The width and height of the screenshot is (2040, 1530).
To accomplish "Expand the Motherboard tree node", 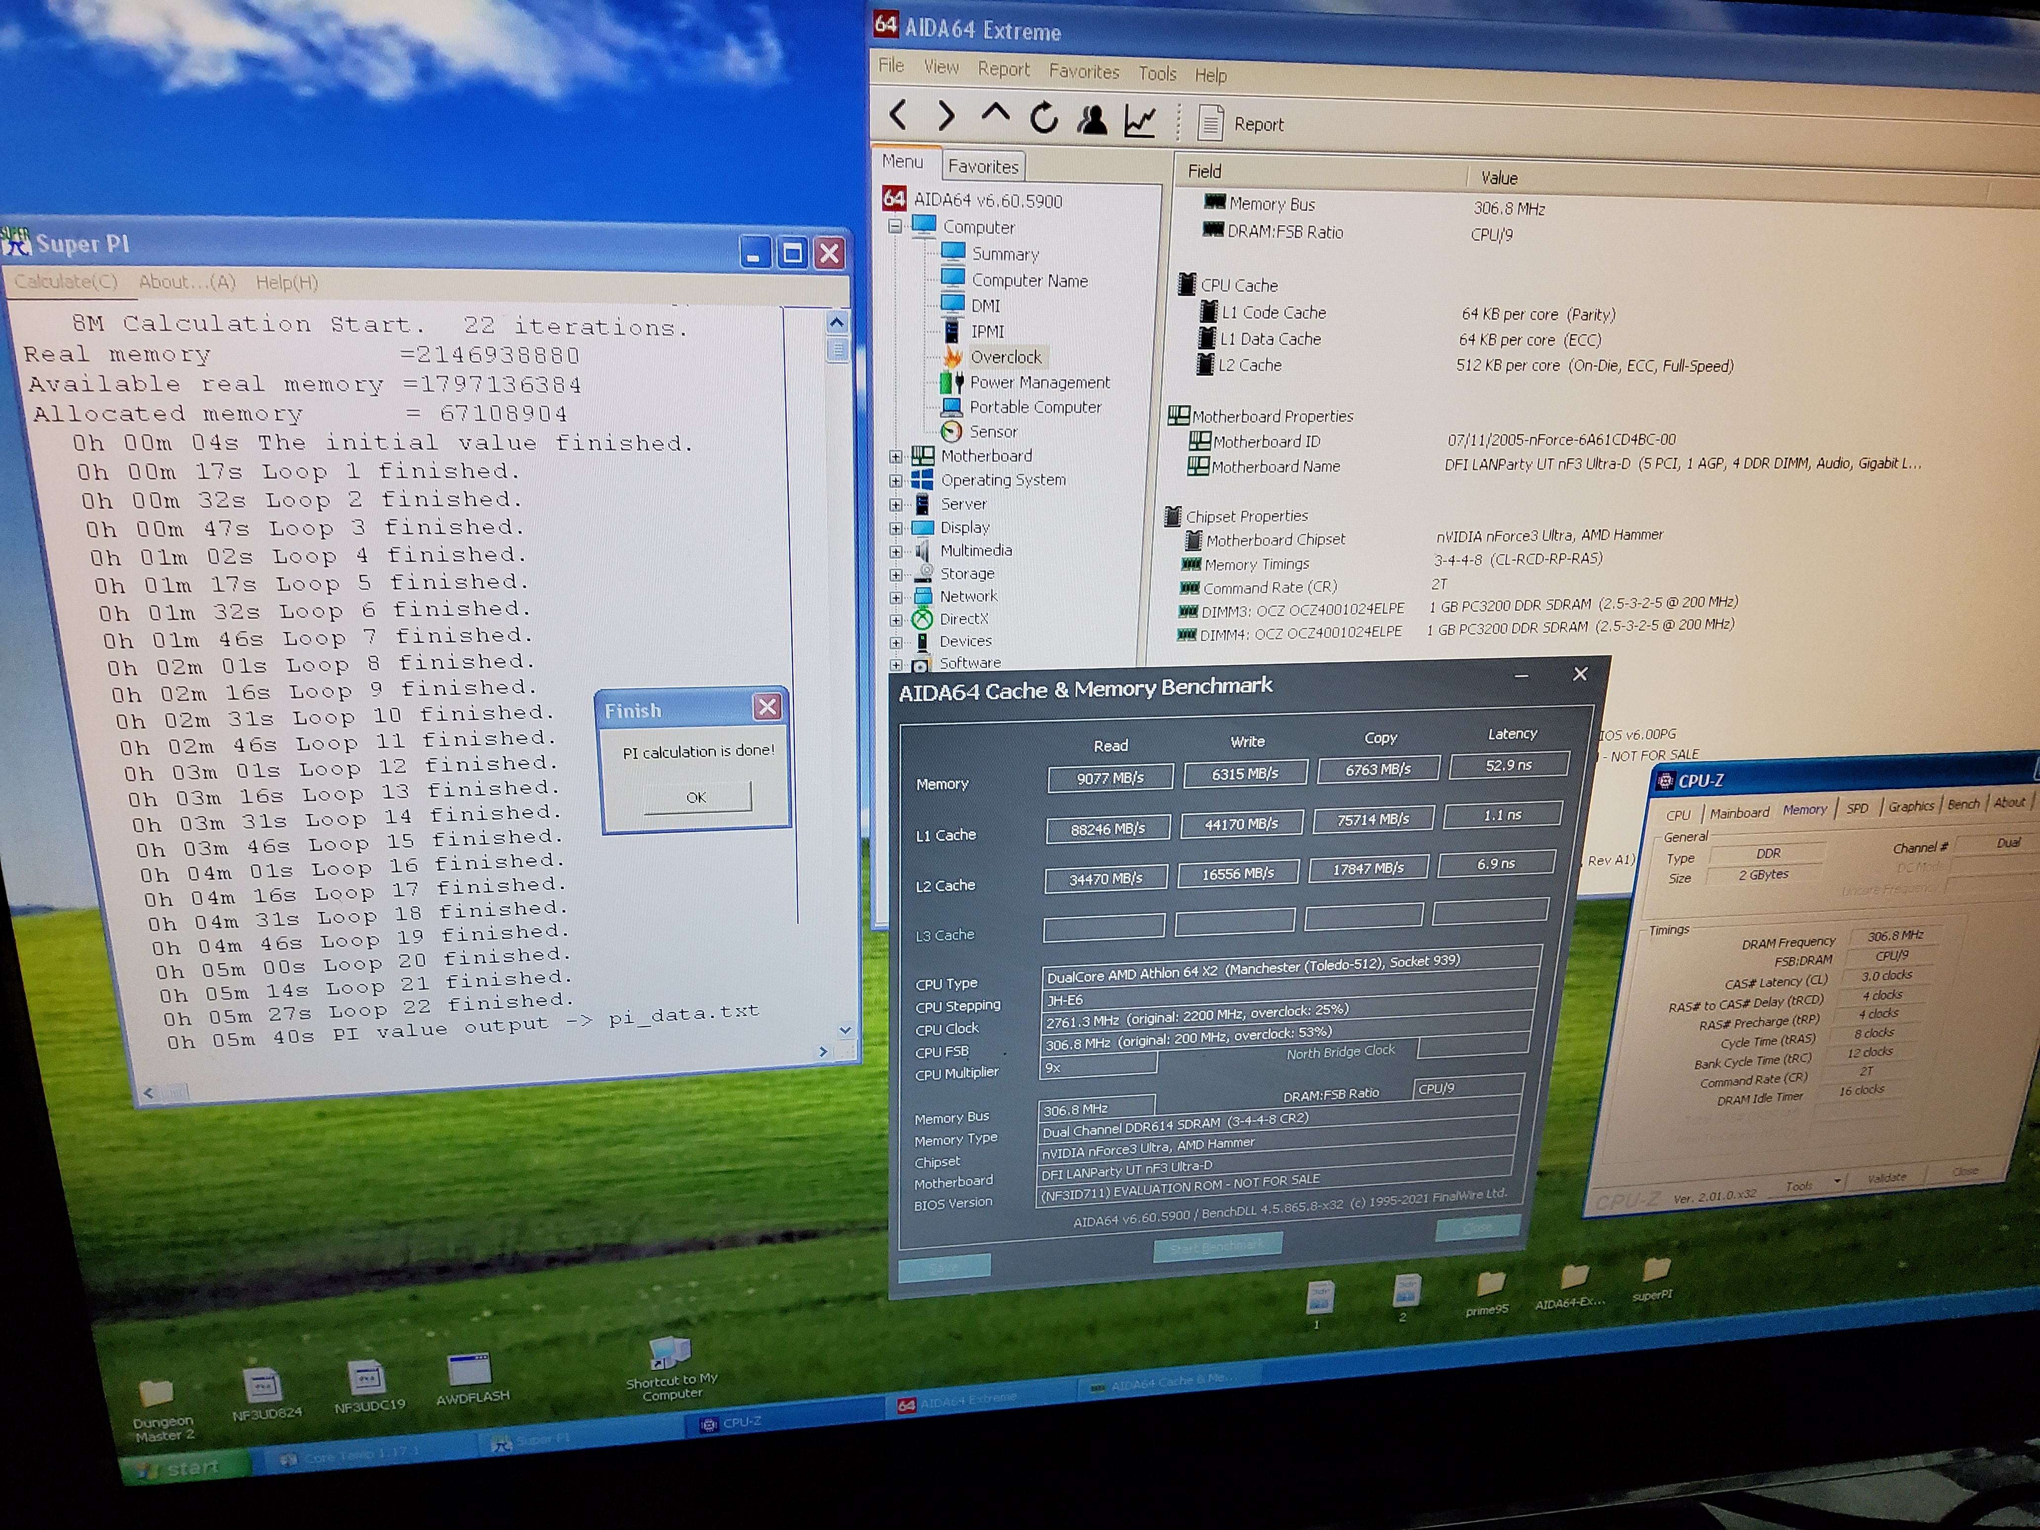I will (x=895, y=457).
